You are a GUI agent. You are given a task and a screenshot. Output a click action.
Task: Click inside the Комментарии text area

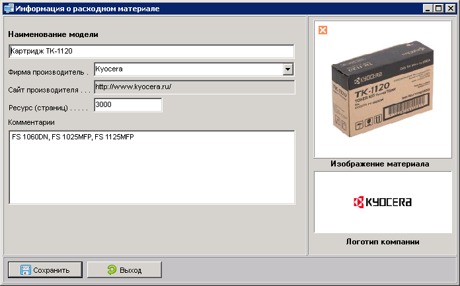click(x=152, y=167)
